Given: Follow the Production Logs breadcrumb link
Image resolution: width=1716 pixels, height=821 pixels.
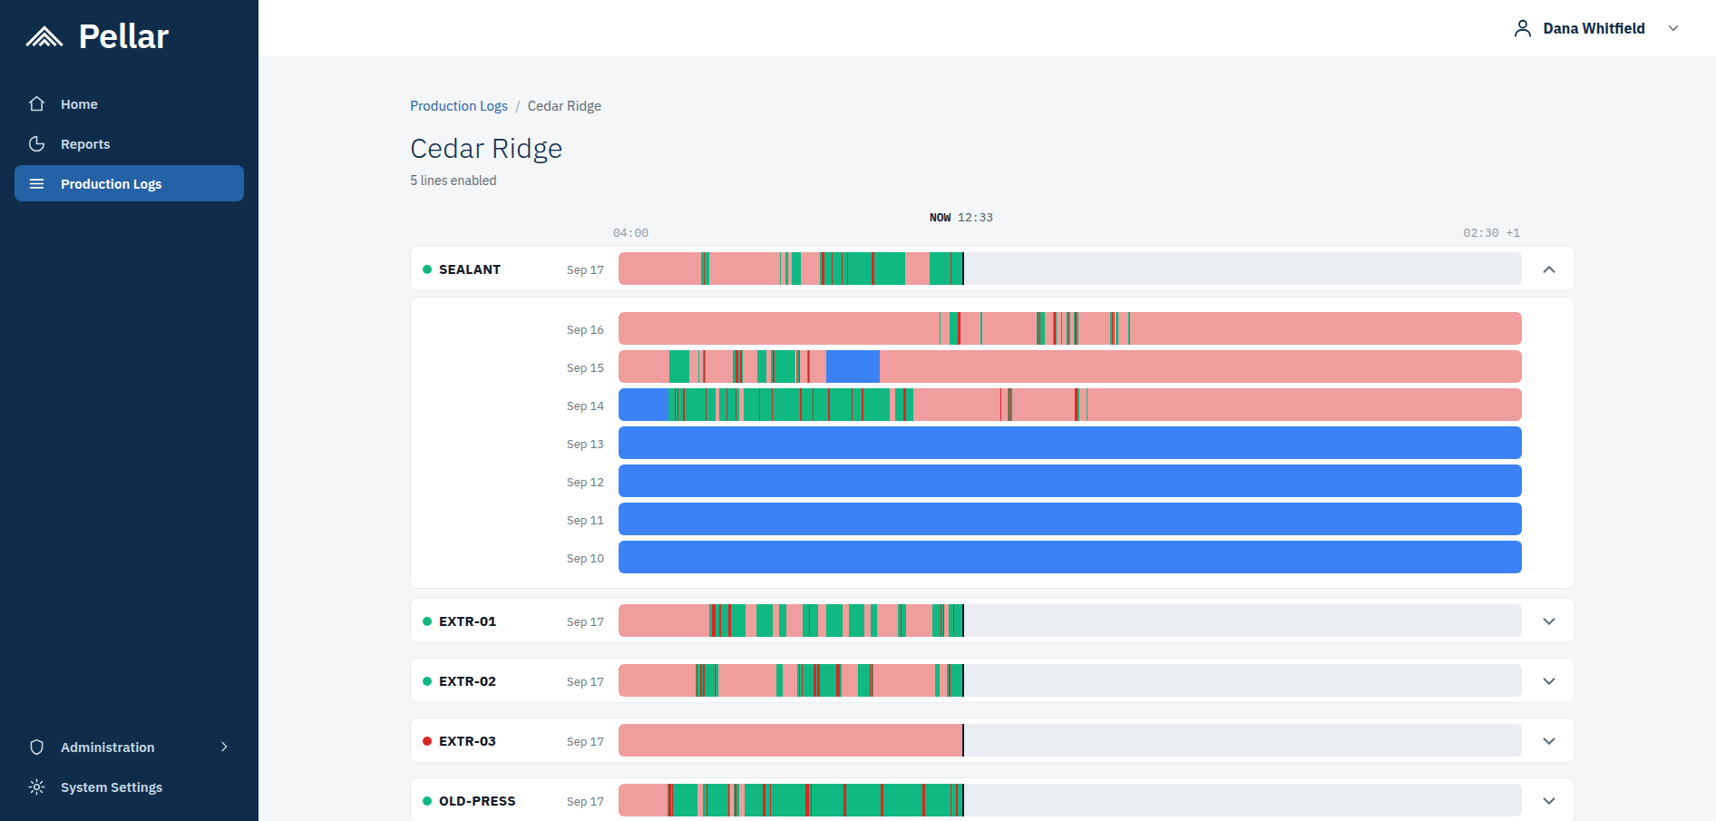Looking at the screenshot, I should [458, 106].
